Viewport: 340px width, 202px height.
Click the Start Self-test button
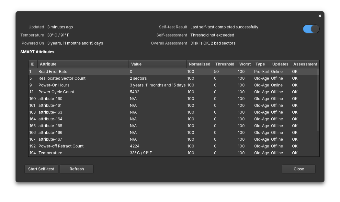tap(41, 169)
